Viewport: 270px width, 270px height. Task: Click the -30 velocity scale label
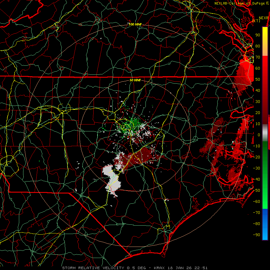click(x=256, y=168)
